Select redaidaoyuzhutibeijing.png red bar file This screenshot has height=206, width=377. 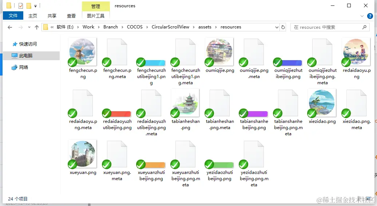coord(117,114)
